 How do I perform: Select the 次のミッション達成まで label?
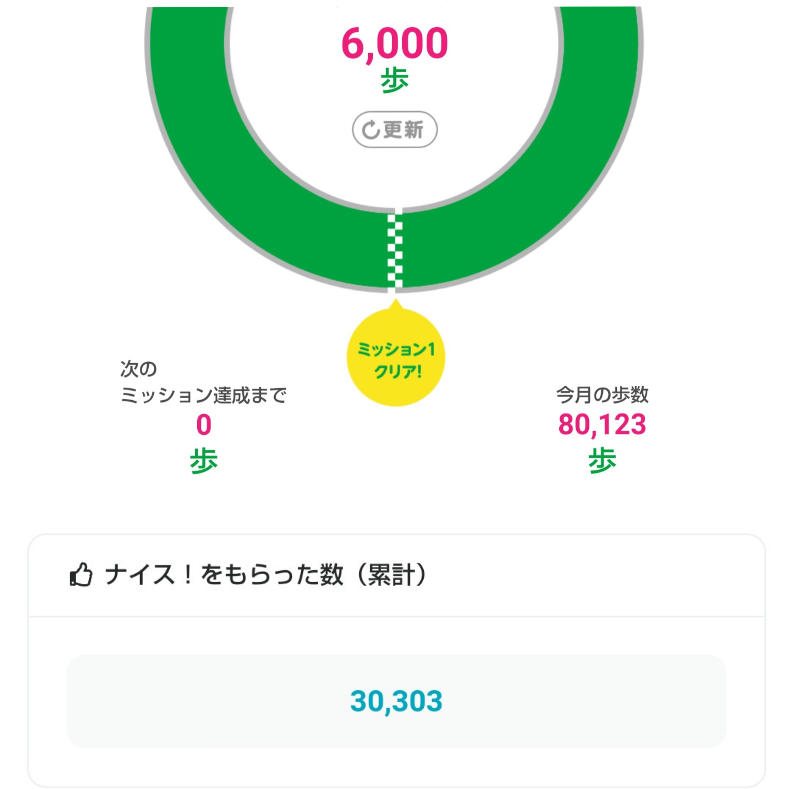[x=203, y=382]
